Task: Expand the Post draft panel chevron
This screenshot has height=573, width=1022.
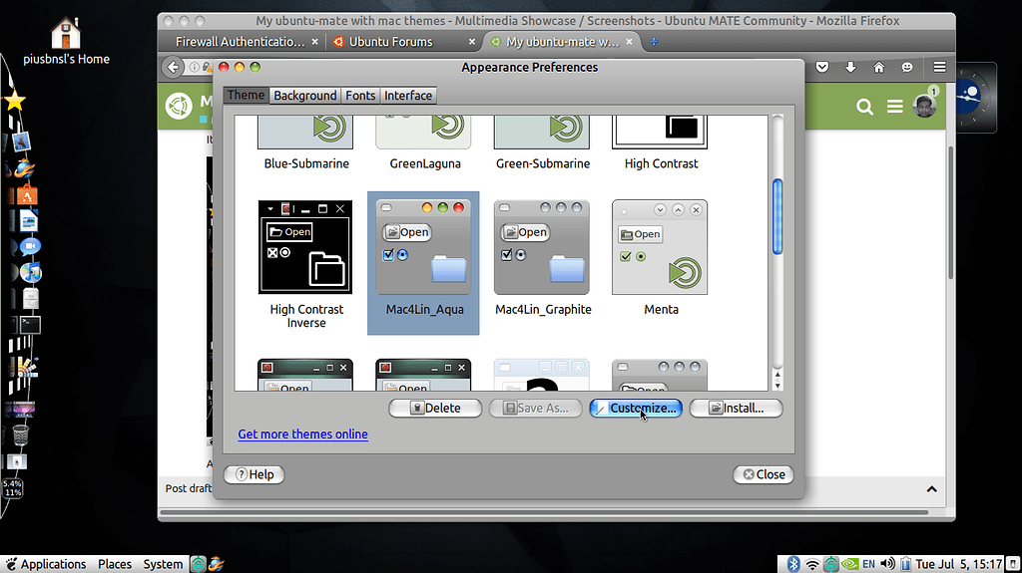Action: pyautogui.click(x=931, y=489)
